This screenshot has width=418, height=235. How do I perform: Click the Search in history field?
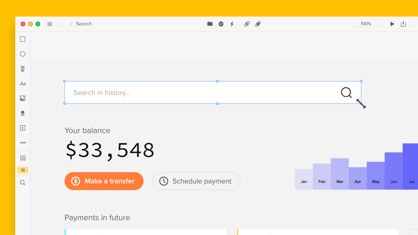[x=203, y=93]
